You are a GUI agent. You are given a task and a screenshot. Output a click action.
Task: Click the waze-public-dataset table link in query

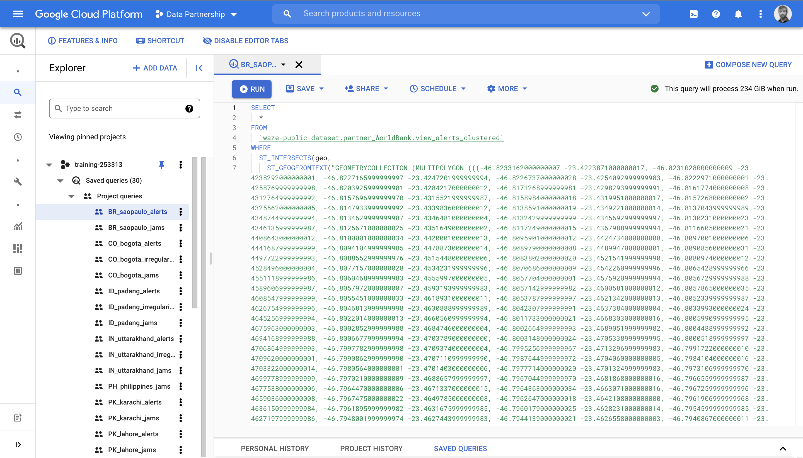(381, 138)
